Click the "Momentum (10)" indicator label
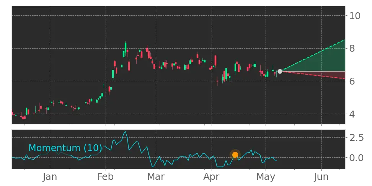372x186 pixels. (65, 148)
